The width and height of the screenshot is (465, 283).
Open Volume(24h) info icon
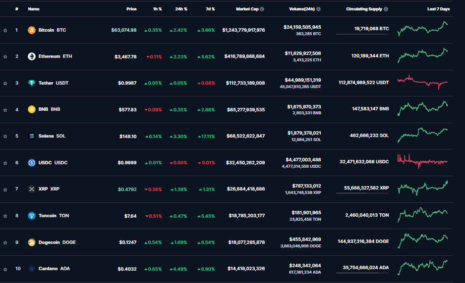(x=318, y=9)
